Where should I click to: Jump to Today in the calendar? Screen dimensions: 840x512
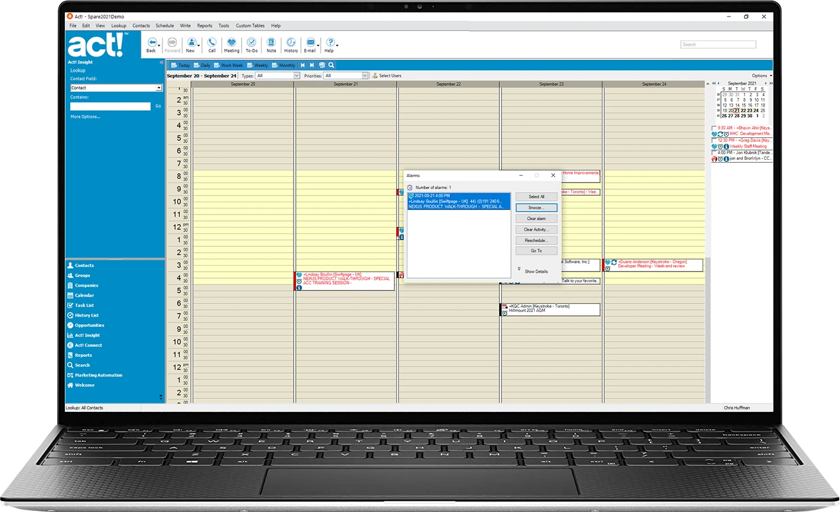tap(181, 65)
